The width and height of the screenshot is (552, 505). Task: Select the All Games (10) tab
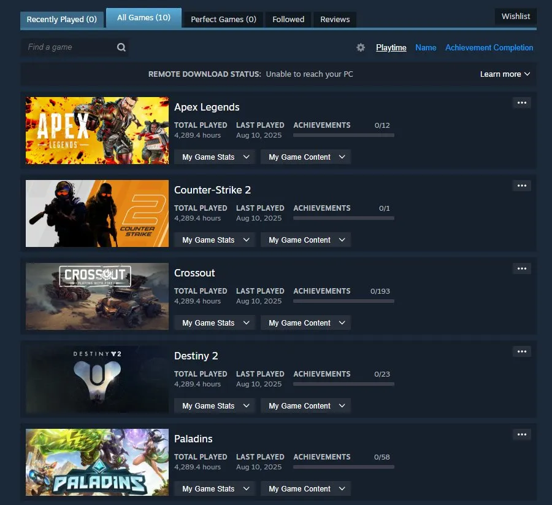144,18
